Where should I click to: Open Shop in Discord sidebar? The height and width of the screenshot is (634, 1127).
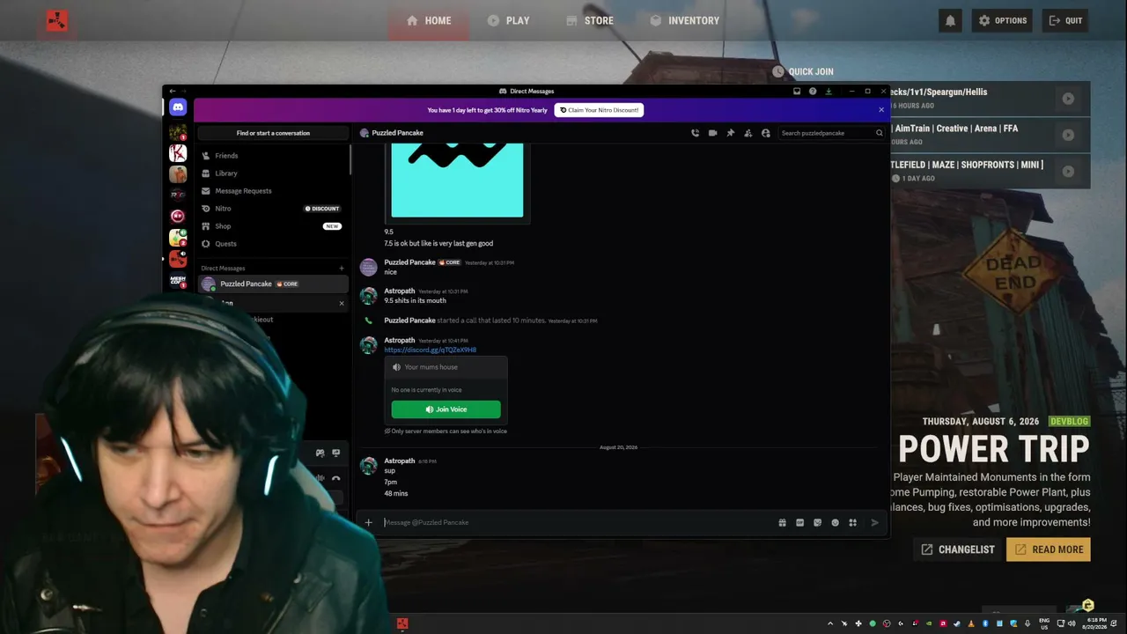coord(273,226)
